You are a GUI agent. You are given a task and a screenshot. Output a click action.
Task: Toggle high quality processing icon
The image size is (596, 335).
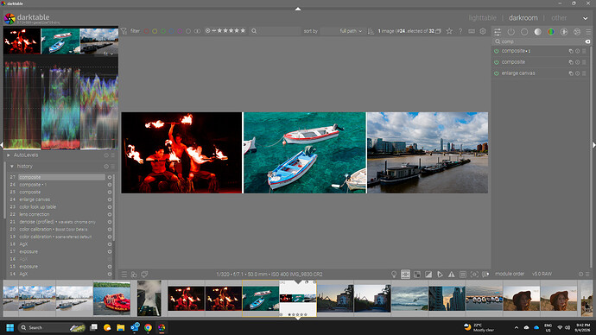(406, 274)
